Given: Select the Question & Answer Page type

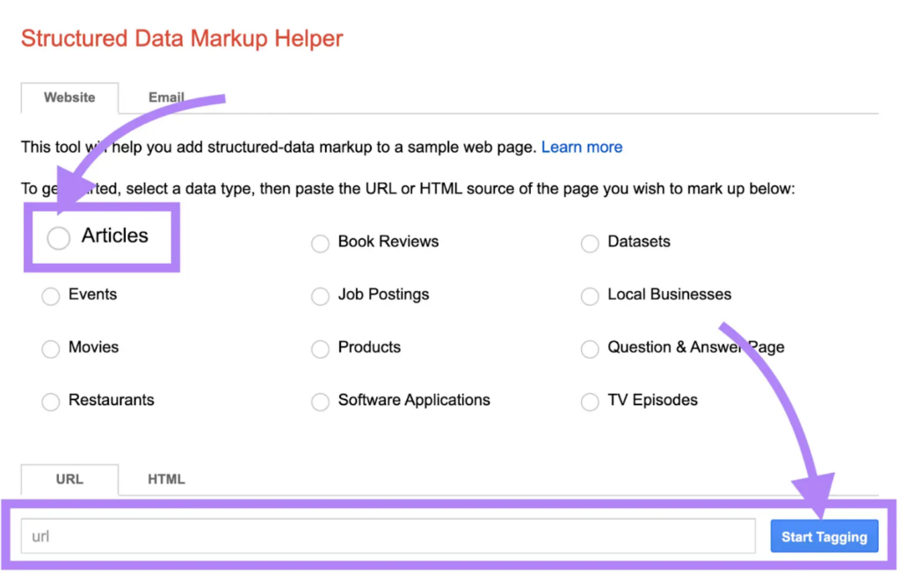Looking at the screenshot, I should tap(590, 349).
